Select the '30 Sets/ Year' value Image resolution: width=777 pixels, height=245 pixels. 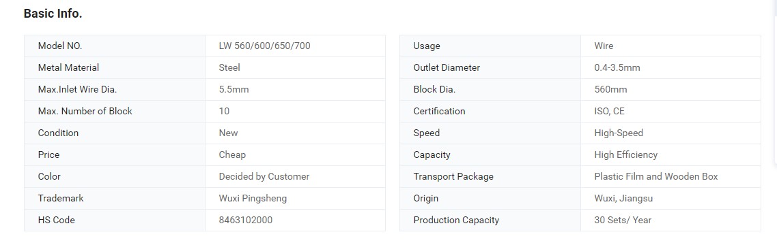click(x=623, y=220)
